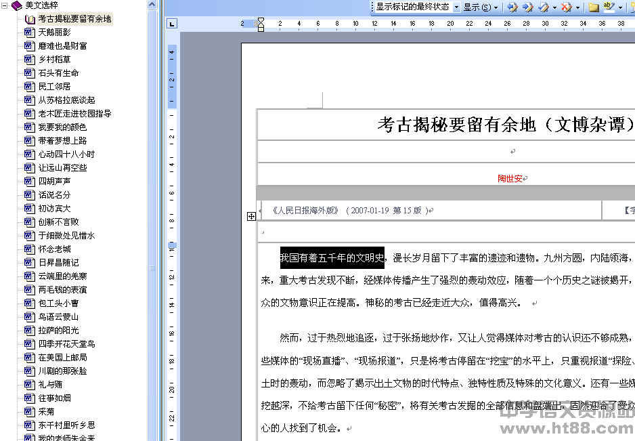Open 于细微处见惜水 from the tree
The image size is (635, 441).
(66, 236)
